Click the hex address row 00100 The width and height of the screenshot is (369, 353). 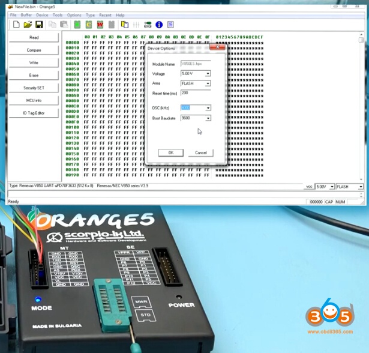[72, 127]
